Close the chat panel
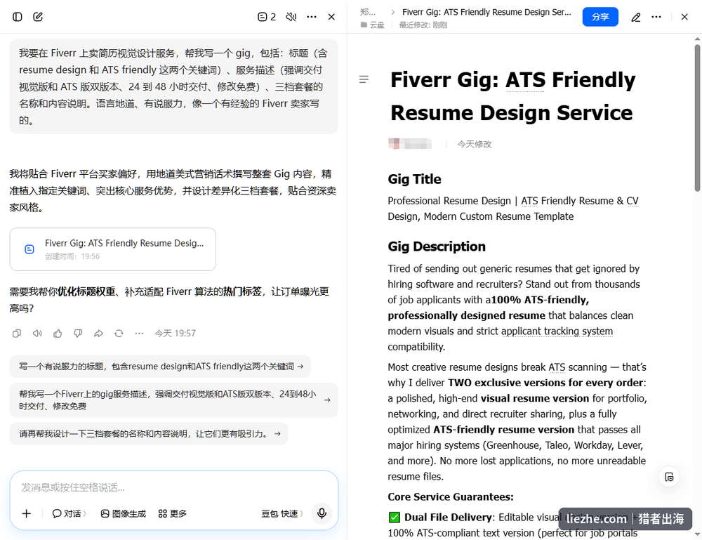 [331, 17]
